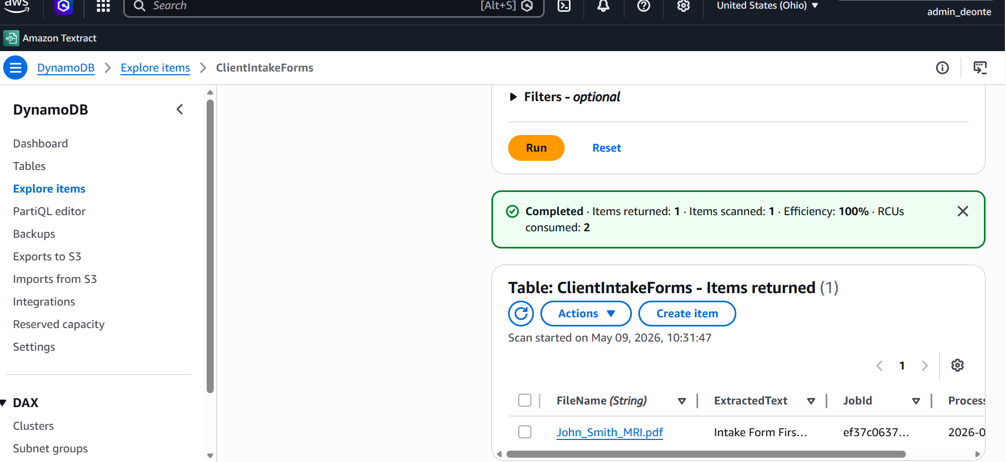Screen dimensions: 1006x462
Task: Click the search magnifier icon
Action: coord(139,6)
